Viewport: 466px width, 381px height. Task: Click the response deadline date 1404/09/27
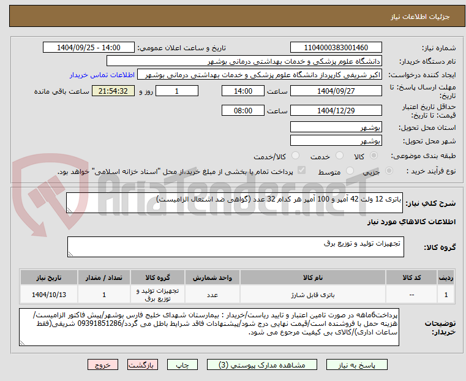(x=336, y=91)
